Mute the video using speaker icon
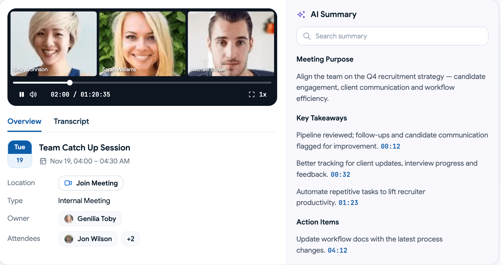501x265 pixels. coord(33,94)
